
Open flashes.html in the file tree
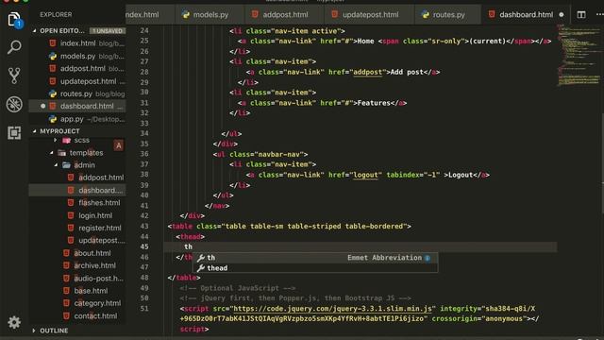click(99, 203)
